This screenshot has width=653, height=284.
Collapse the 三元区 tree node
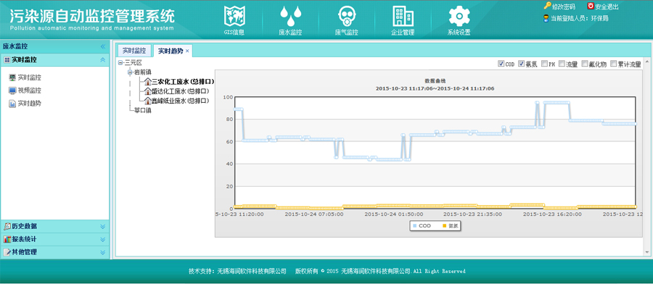click(x=120, y=63)
